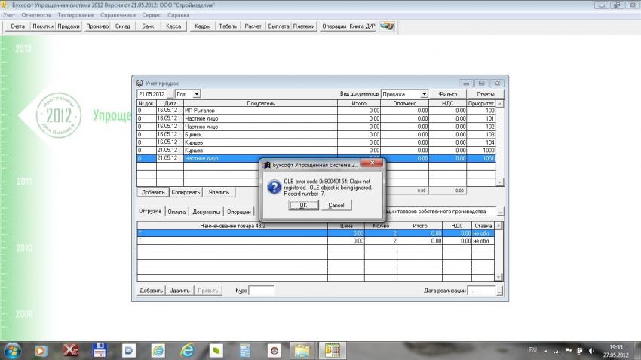The image size is (641, 360).
Task: Click the question mark icon in error dialog
Action: tap(274, 185)
